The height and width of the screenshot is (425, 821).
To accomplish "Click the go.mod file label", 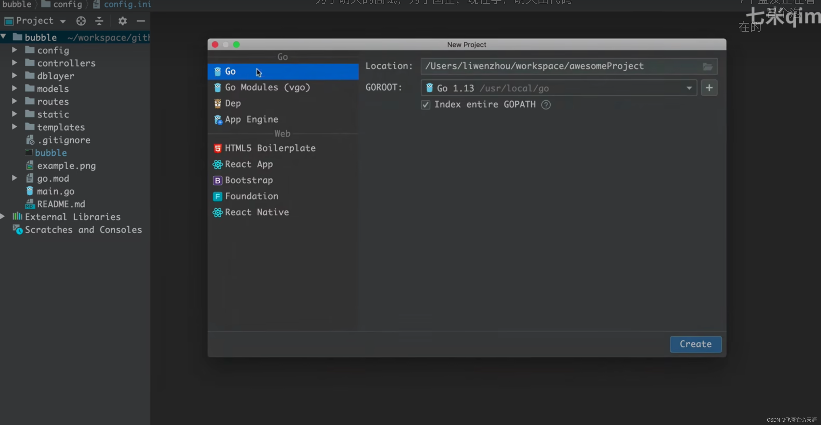I will [53, 179].
